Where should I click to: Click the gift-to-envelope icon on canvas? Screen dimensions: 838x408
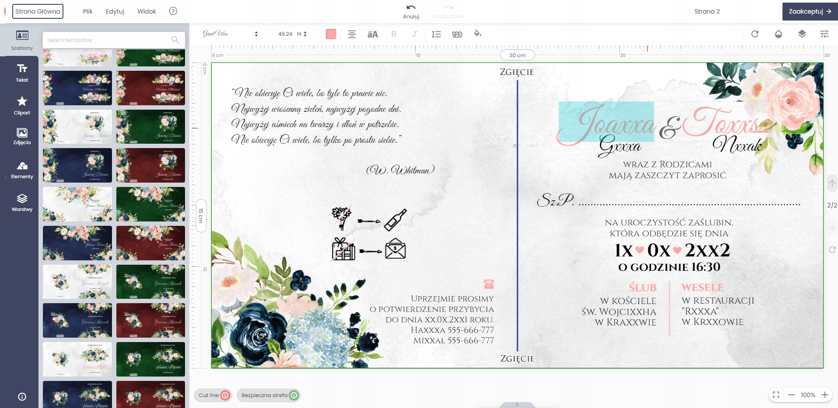tap(369, 249)
